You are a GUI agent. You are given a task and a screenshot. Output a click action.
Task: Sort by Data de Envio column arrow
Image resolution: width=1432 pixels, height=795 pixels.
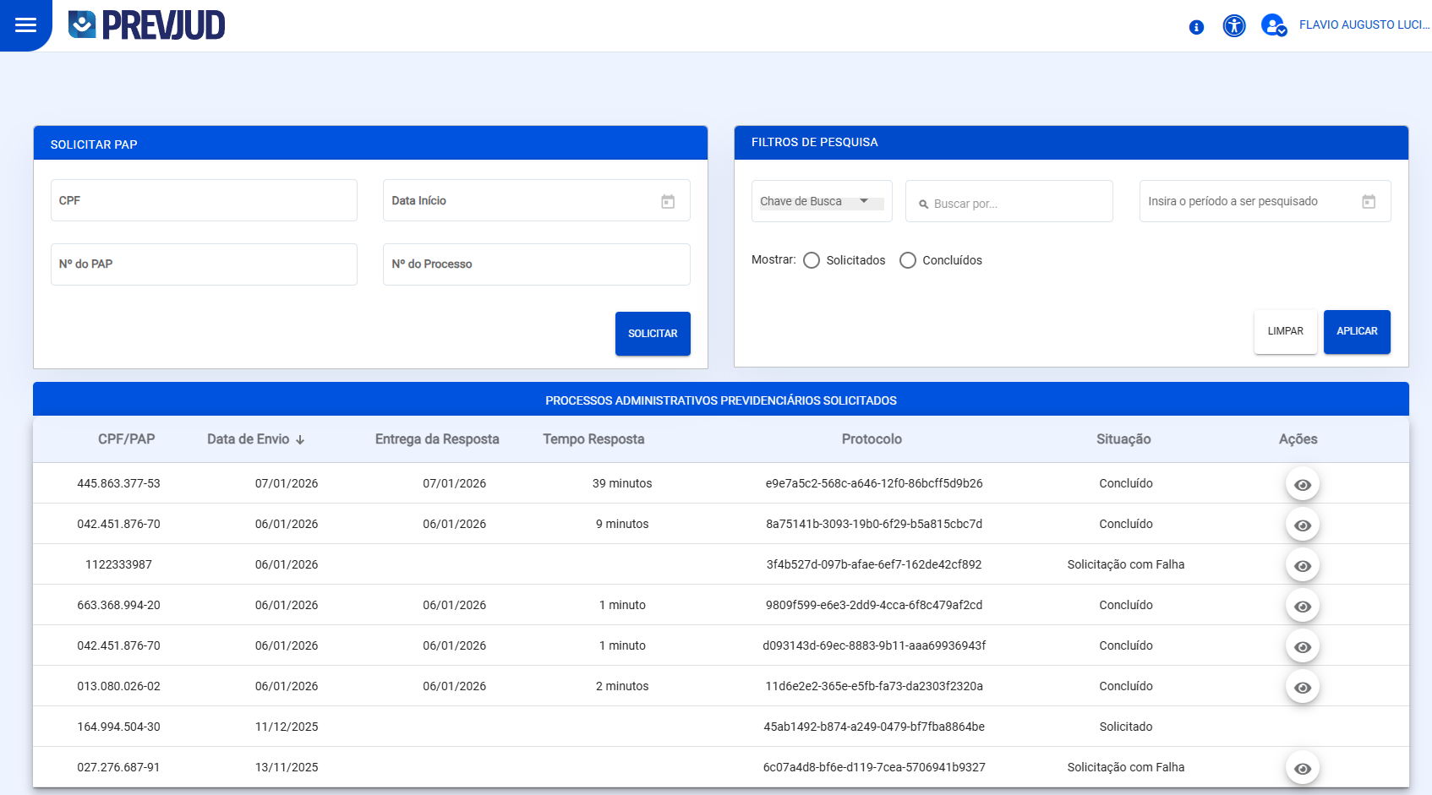pos(300,440)
